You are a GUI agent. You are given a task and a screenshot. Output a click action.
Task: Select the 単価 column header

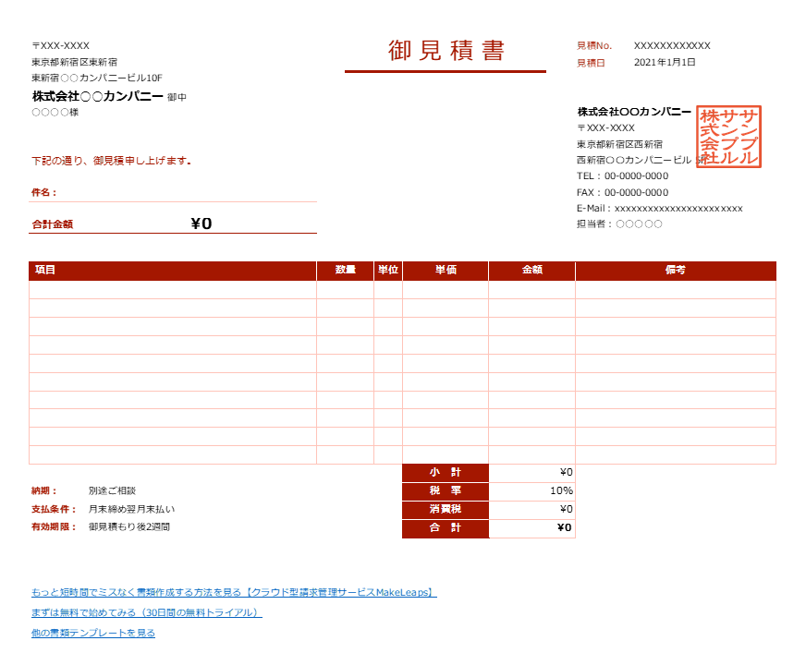[446, 271]
